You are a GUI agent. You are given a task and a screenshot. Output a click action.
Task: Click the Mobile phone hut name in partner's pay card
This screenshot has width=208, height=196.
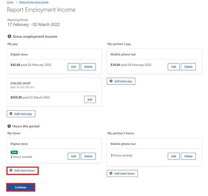(123, 54)
